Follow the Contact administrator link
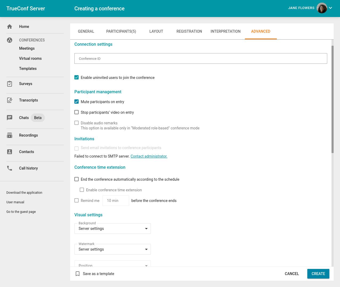Image resolution: width=340 pixels, height=287 pixels. [x=149, y=156]
